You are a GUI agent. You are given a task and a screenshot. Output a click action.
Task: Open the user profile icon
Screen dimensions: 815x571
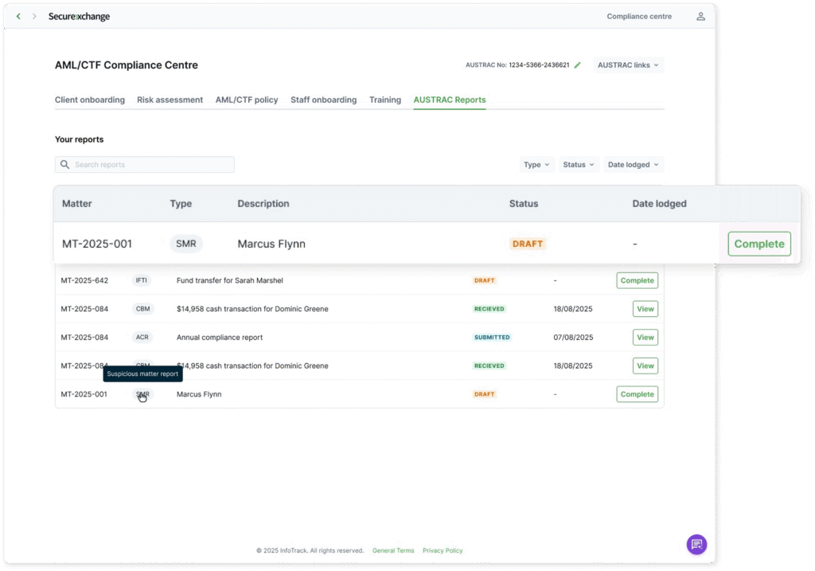(700, 17)
